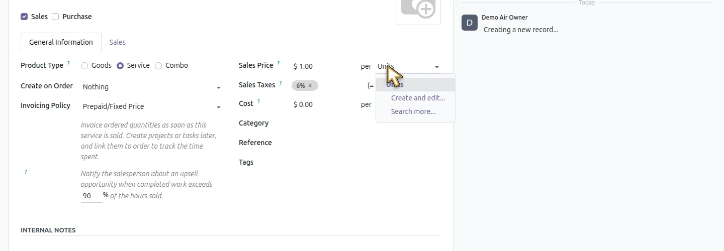
Task: Show help for Cost field
Action: pos(258,102)
